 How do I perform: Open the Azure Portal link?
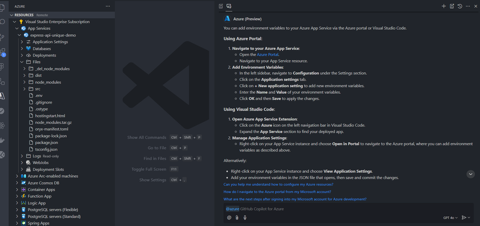pyautogui.click(x=268, y=54)
